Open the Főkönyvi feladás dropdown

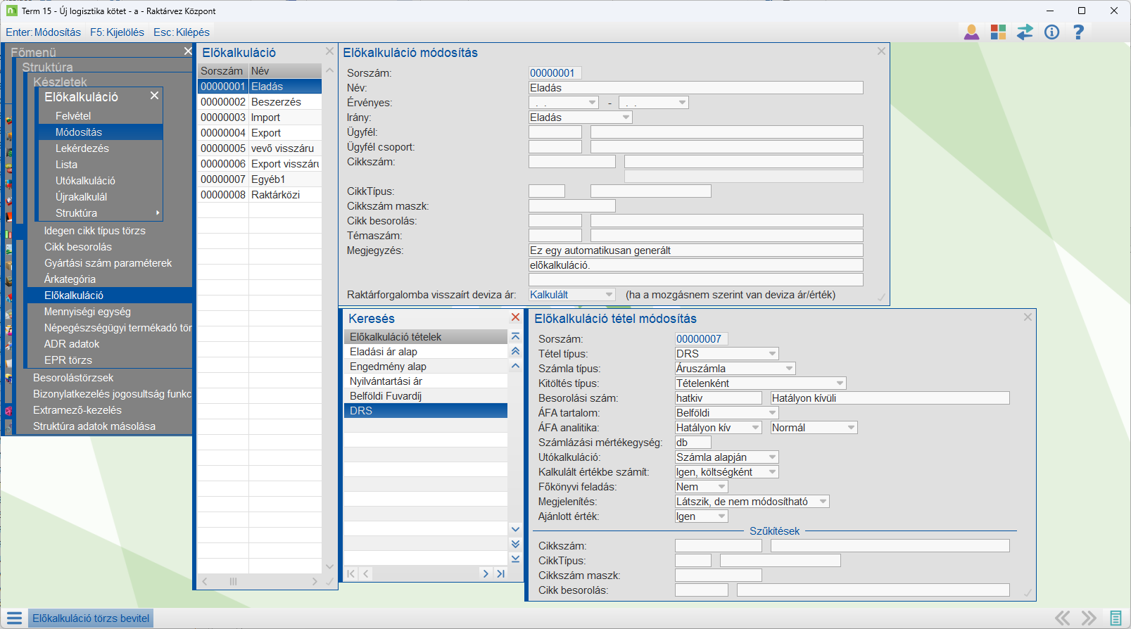(721, 487)
